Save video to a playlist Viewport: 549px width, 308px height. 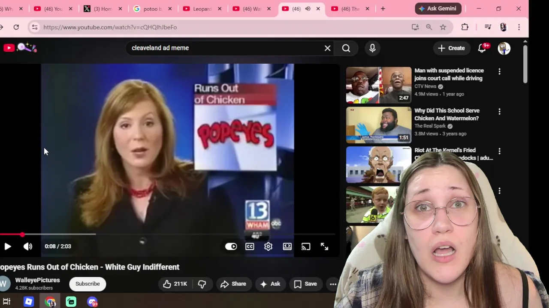(x=306, y=284)
